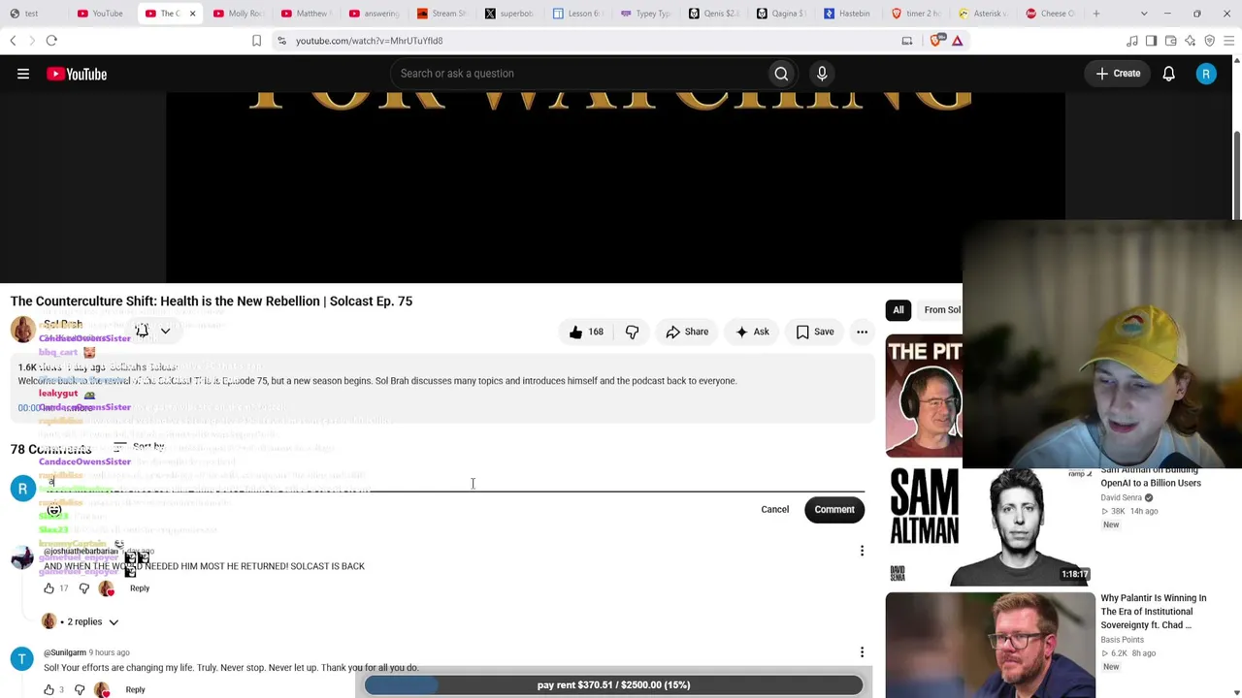Viewport: 1242px width, 698px height.
Task: Go to the YouTube home logo
Action: pos(77,74)
